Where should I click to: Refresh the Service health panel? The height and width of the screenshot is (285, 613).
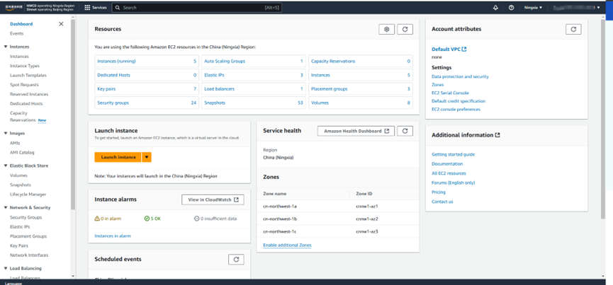pyautogui.click(x=405, y=131)
